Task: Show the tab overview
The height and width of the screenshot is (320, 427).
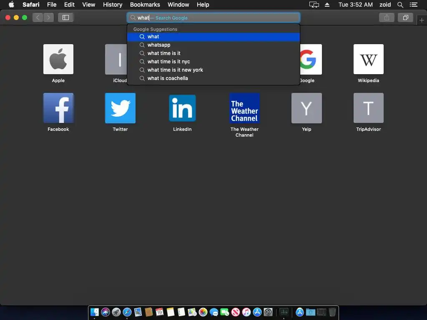Action: tap(405, 17)
